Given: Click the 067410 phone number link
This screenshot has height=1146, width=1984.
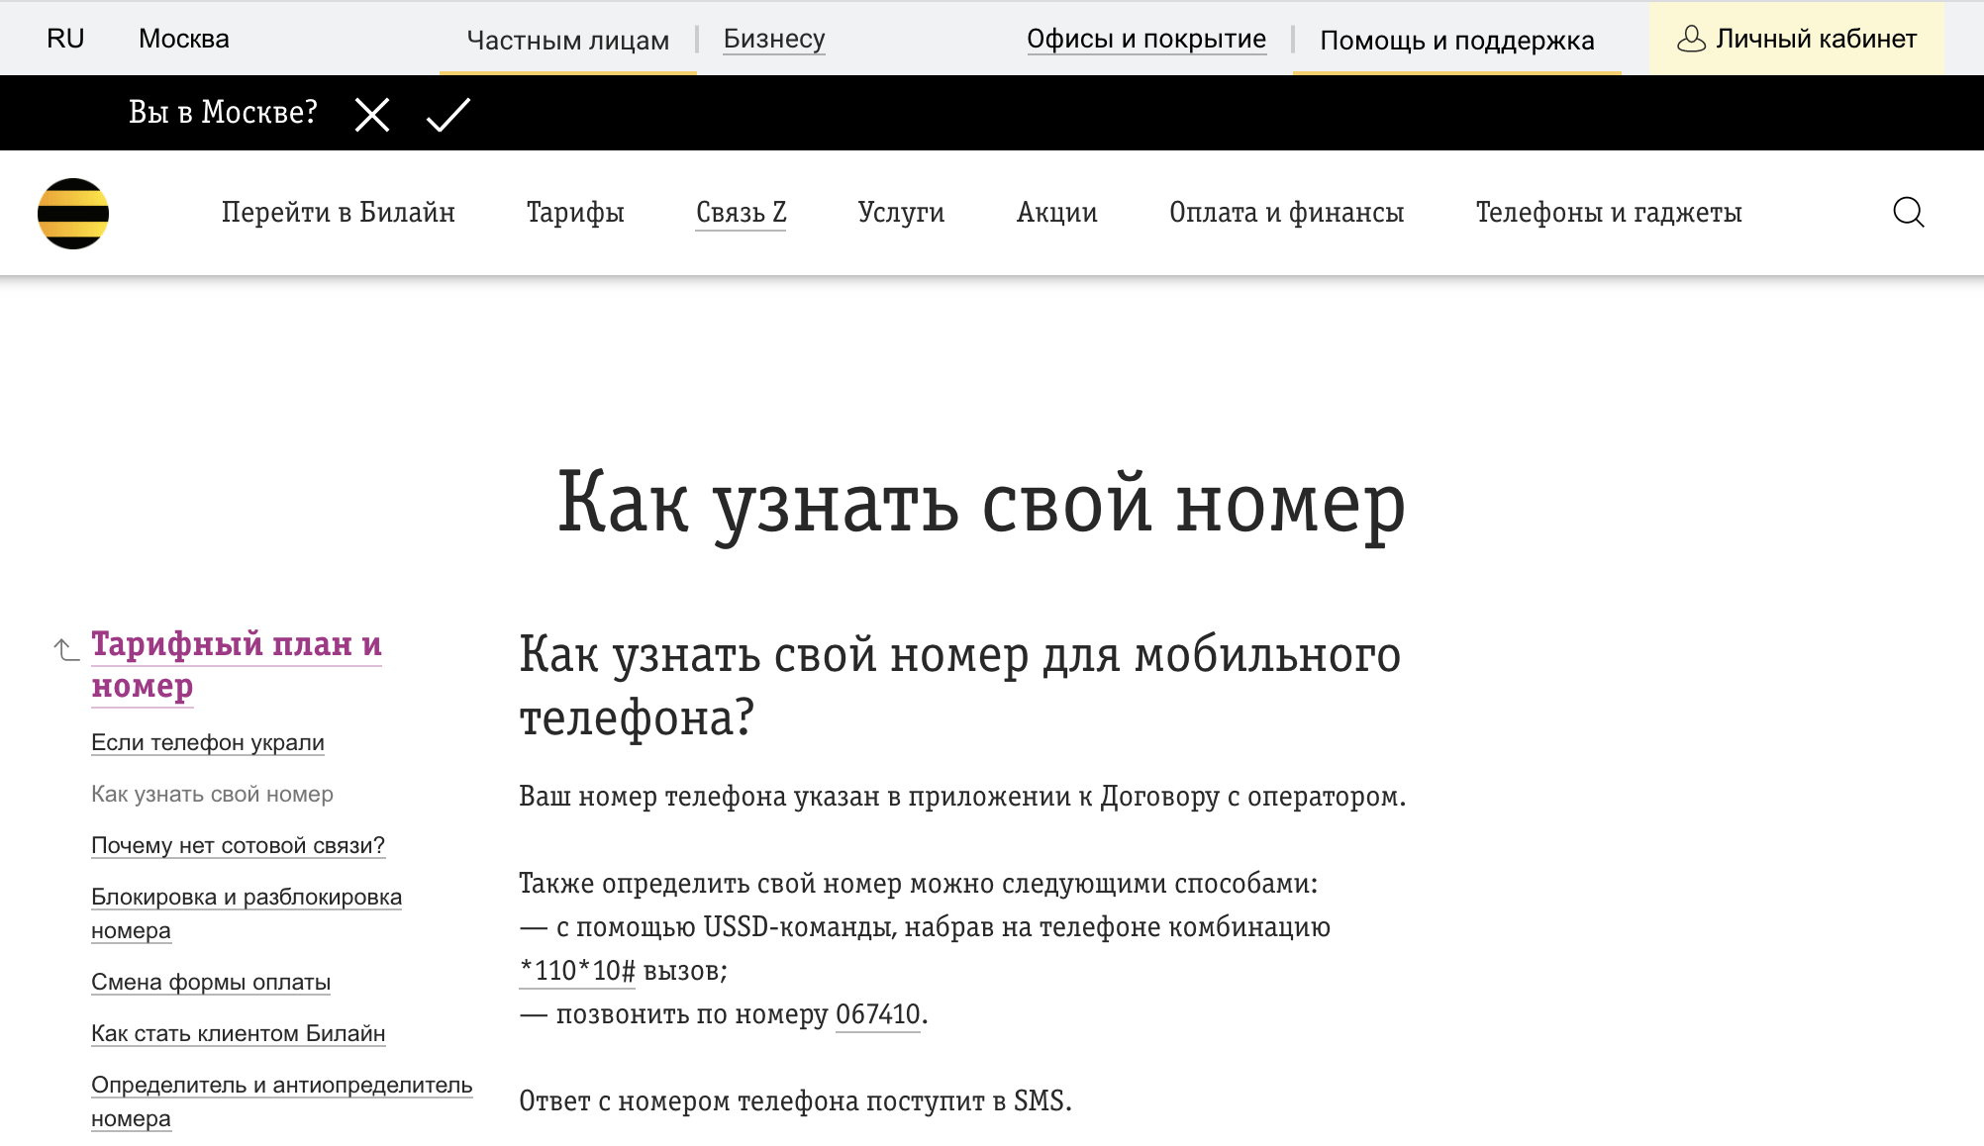Looking at the screenshot, I should (x=877, y=1013).
